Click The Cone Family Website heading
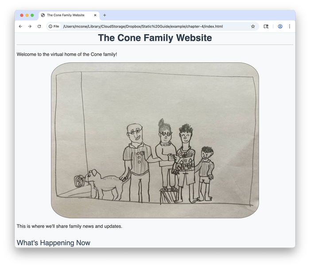This screenshot has height=267, width=310. tap(155, 38)
